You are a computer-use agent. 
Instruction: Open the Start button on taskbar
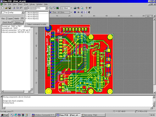pos(5,115)
